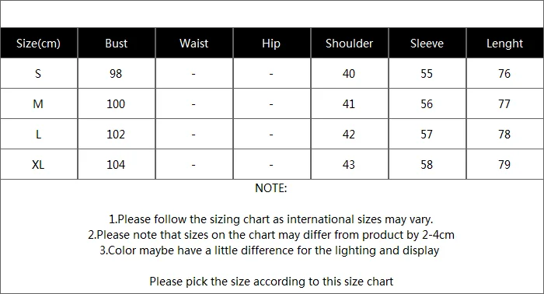Select the international sizes note line
The image size is (544, 294).
[x=271, y=219]
